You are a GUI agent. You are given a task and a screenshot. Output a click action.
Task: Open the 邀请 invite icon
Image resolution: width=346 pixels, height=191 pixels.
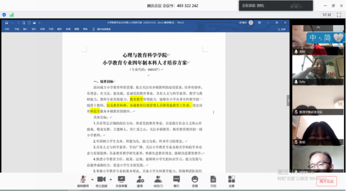[140, 182]
